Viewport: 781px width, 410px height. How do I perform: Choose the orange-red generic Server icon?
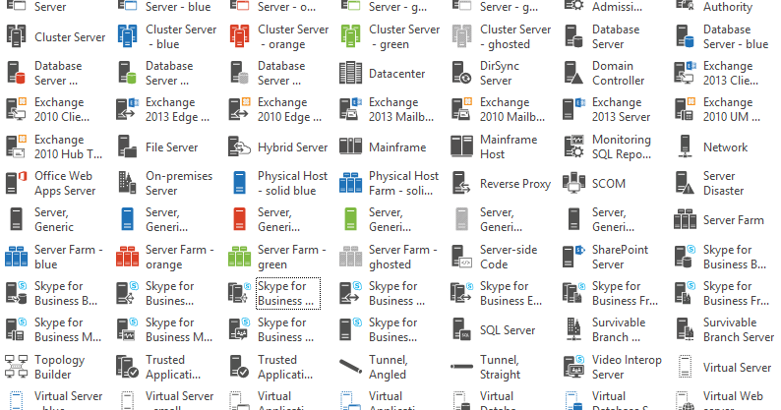(239, 219)
